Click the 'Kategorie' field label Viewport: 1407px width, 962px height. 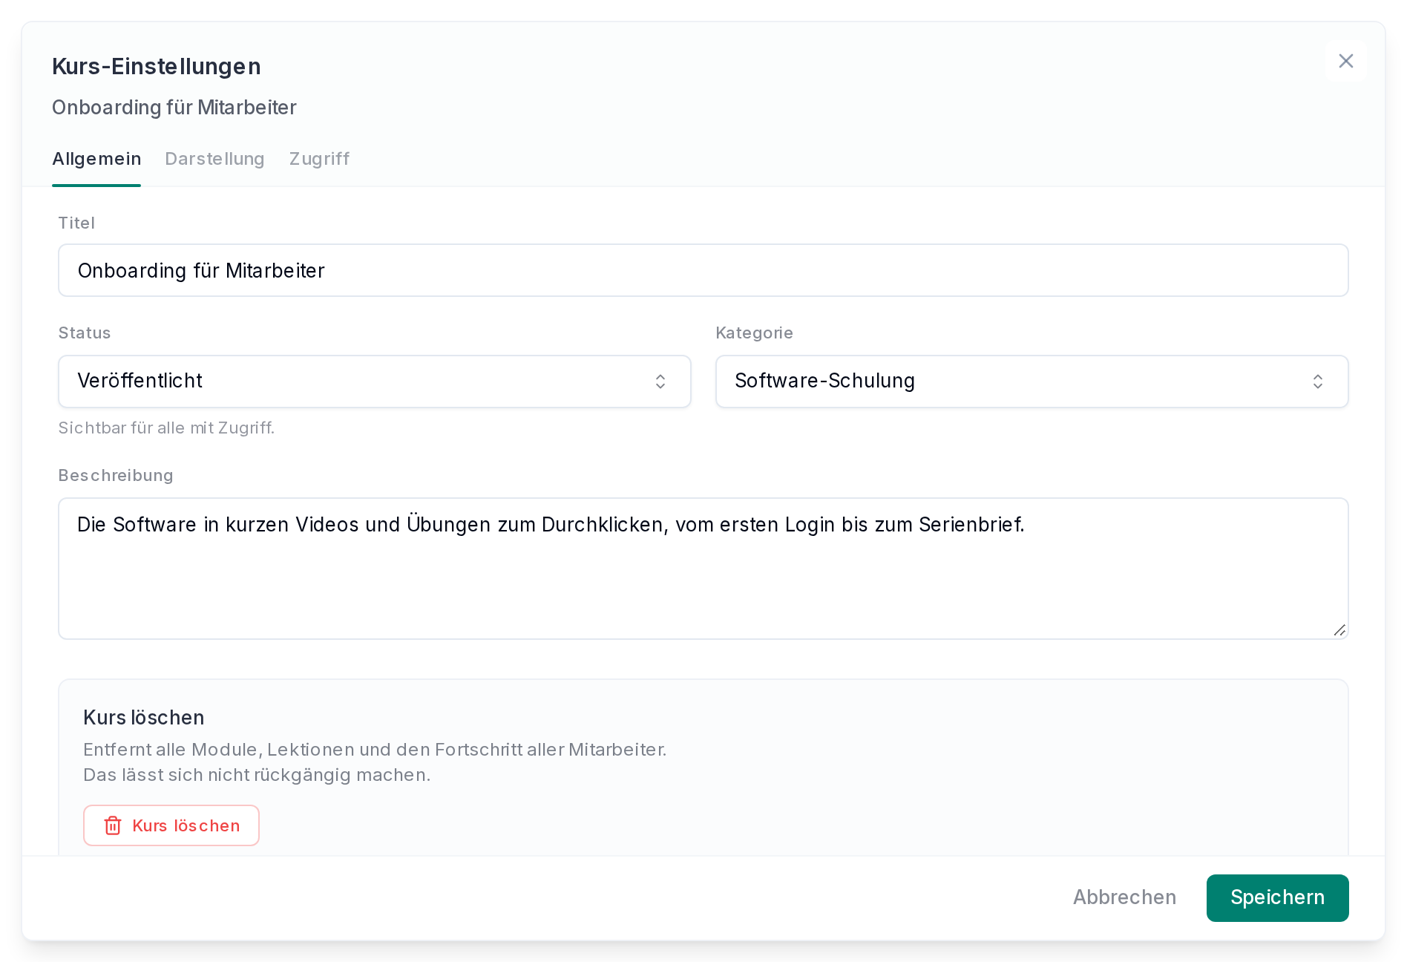[x=754, y=333]
